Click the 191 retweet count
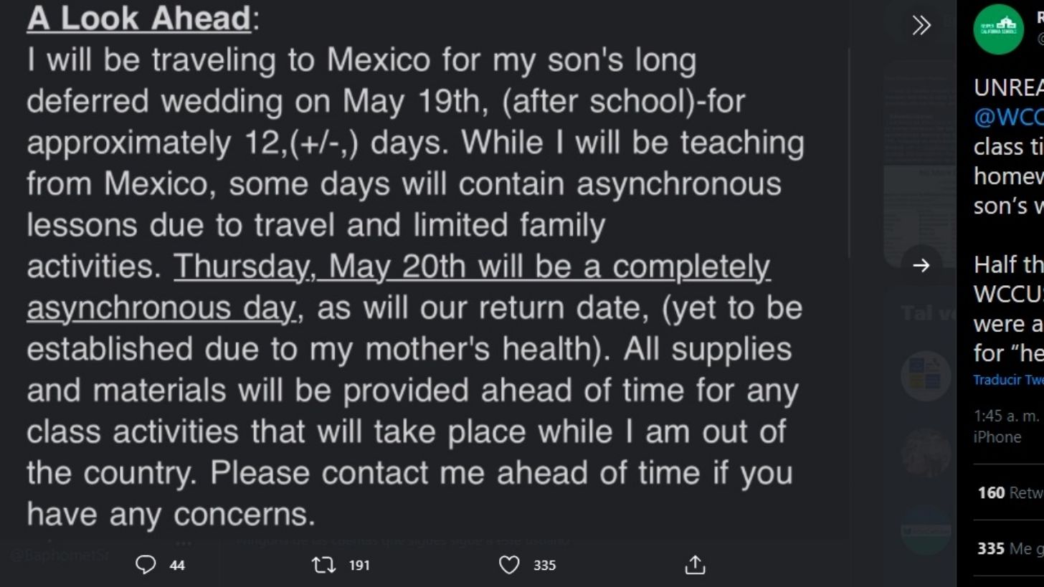The width and height of the screenshot is (1044, 587). (359, 565)
